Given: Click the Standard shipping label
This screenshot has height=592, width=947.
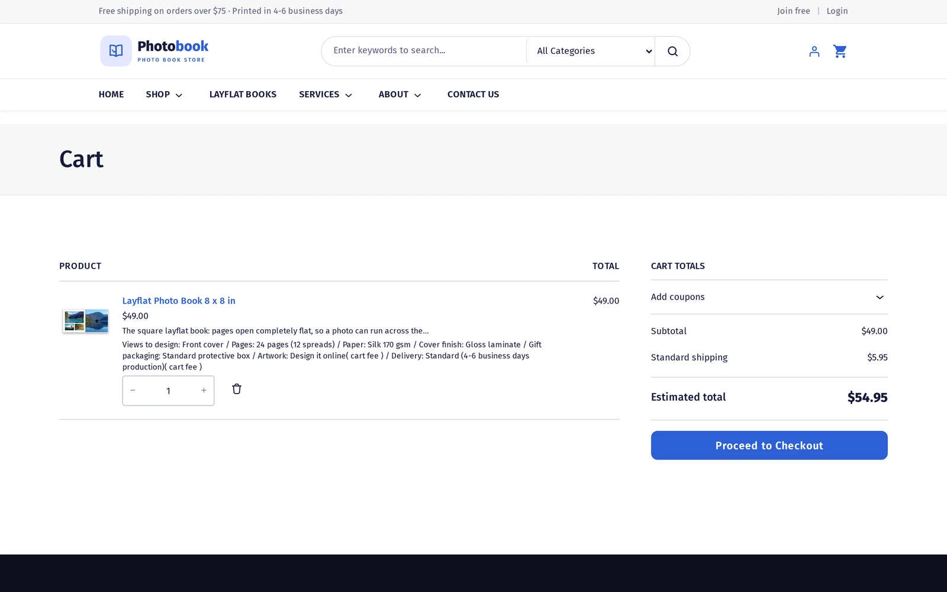Looking at the screenshot, I should click(x=689, y=358).
